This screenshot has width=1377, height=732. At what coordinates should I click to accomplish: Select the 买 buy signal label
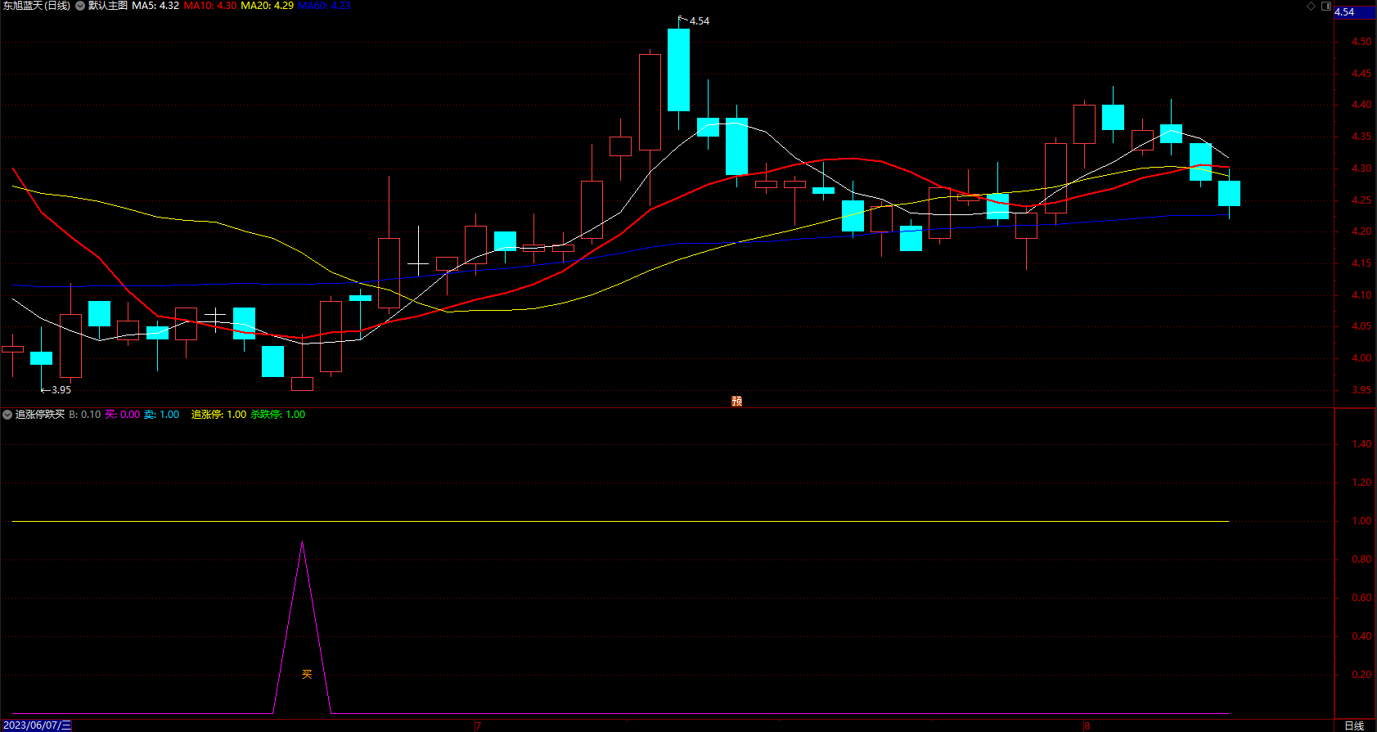click(307, 674)
